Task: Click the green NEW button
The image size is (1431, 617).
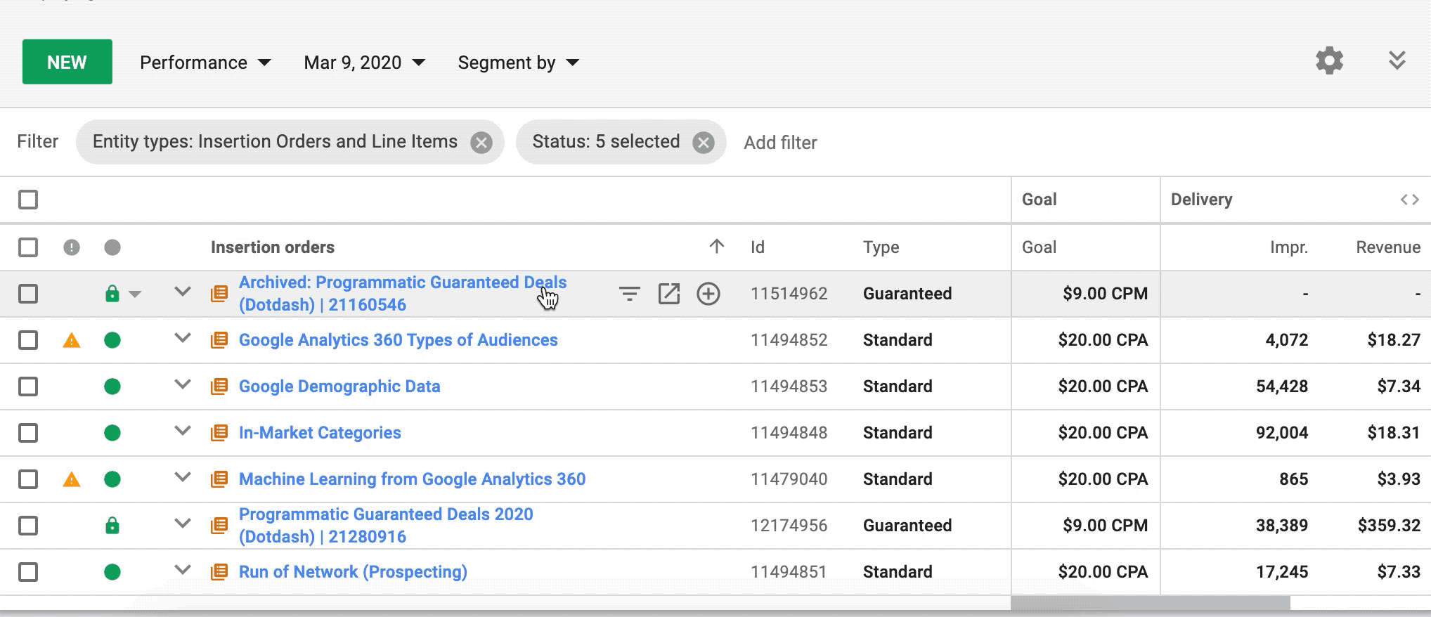Action: 67,62
